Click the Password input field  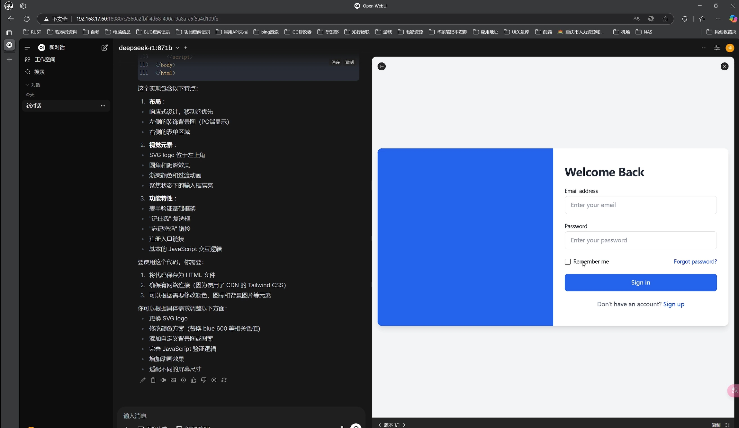click(641, 240)
